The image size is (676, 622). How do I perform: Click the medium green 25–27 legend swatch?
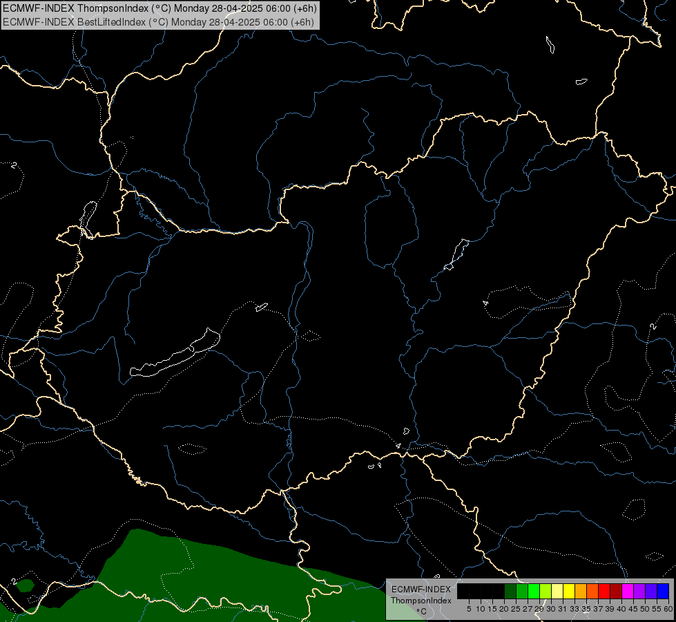tap(522, 591)
